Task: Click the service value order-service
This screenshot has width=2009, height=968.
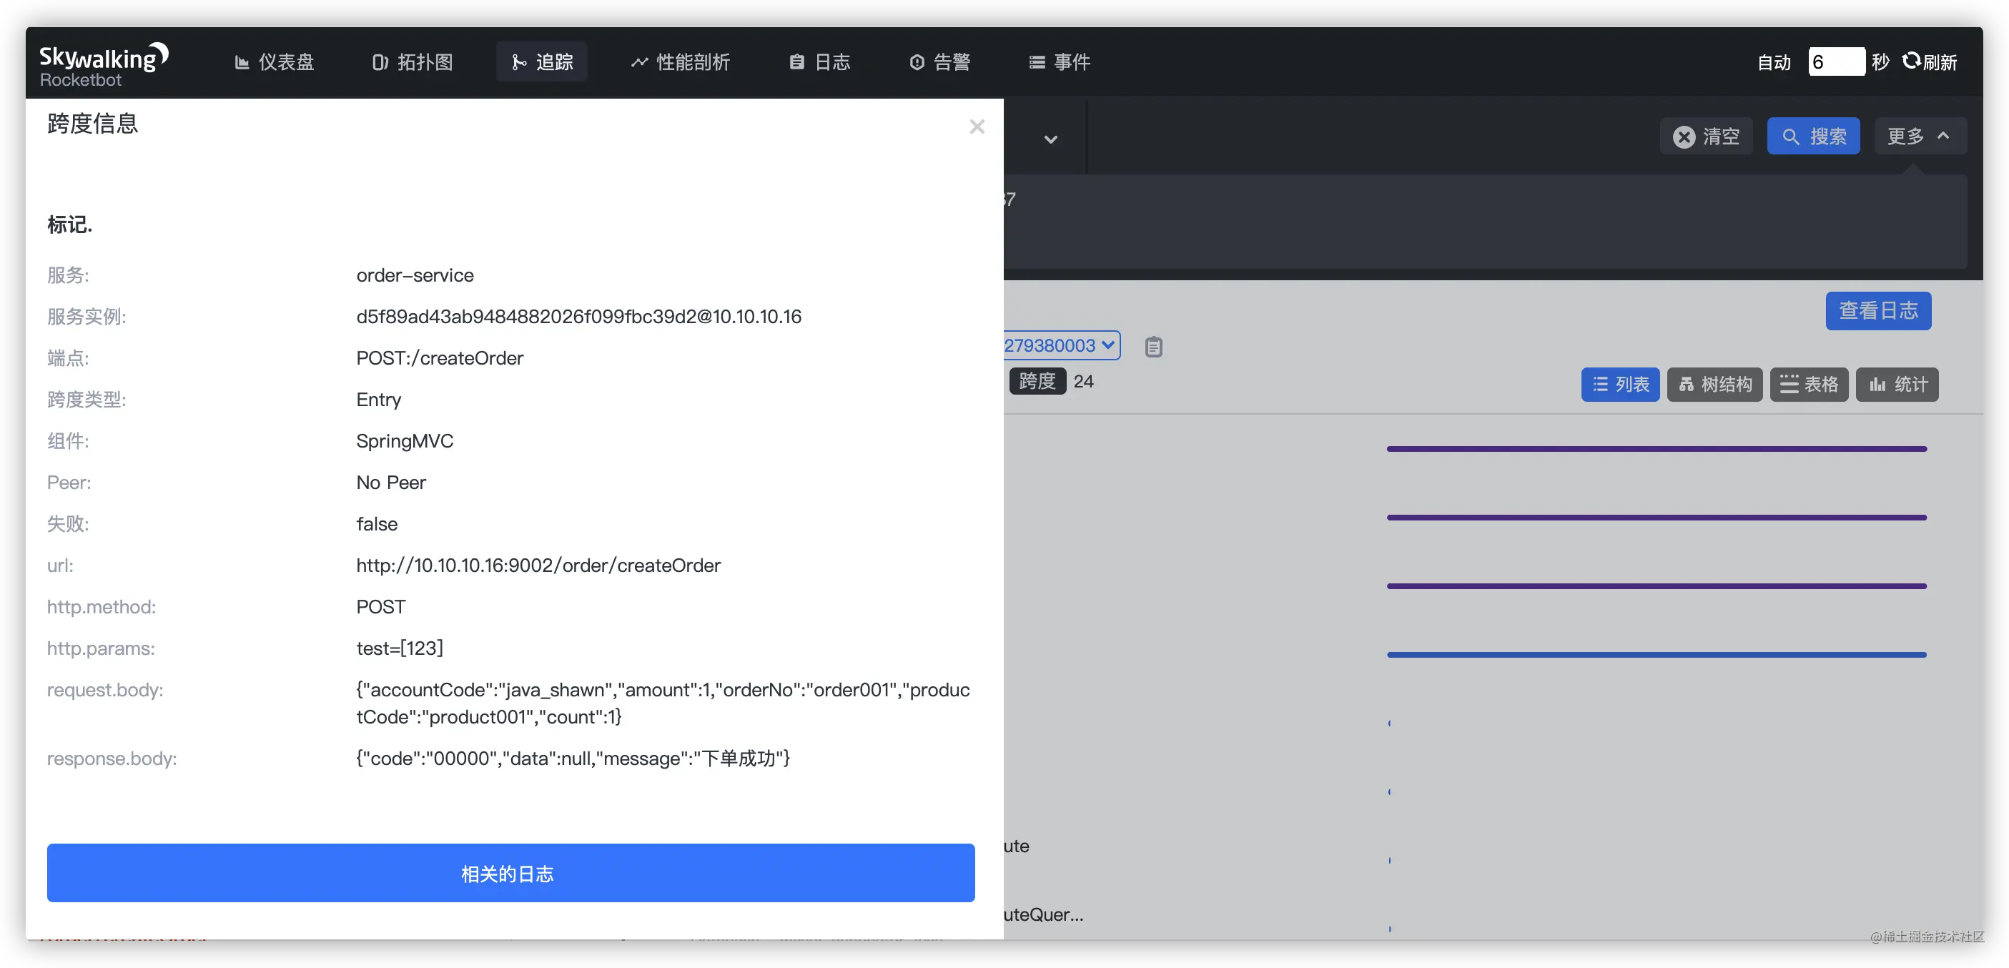Action: [415, 275]
